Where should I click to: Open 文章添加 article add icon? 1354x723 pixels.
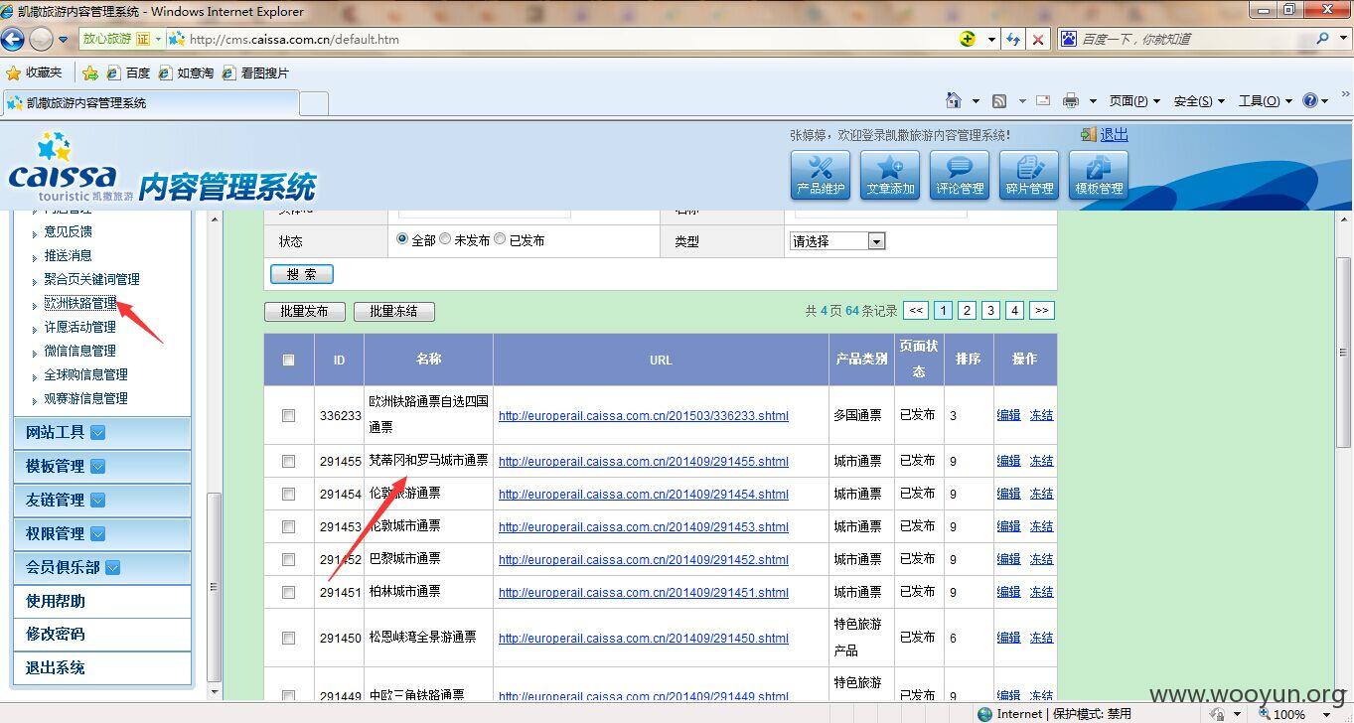click(890, 175)
